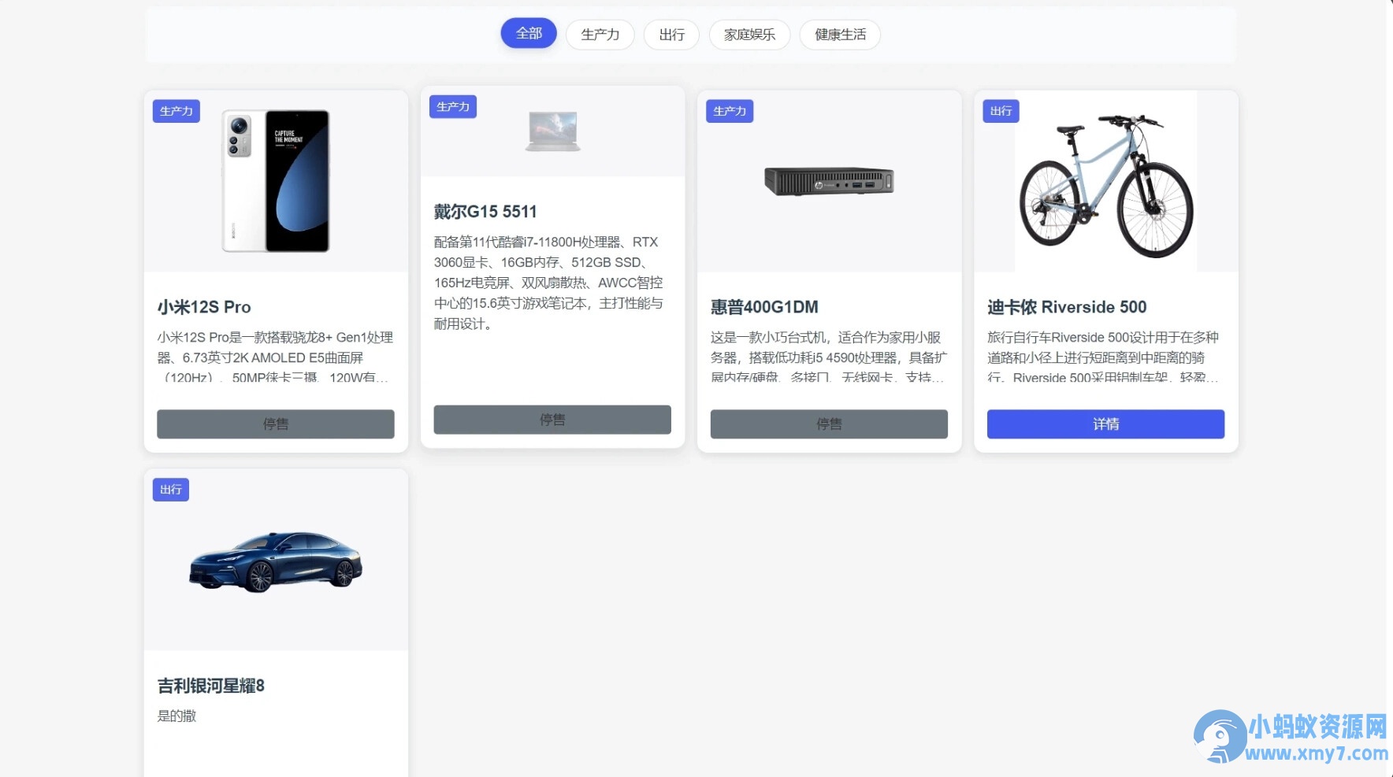This screenshot has width=1393, height=777.
Task: Click the 生产力 tag on 戴尔G15 card
Action: coord(453,107)
